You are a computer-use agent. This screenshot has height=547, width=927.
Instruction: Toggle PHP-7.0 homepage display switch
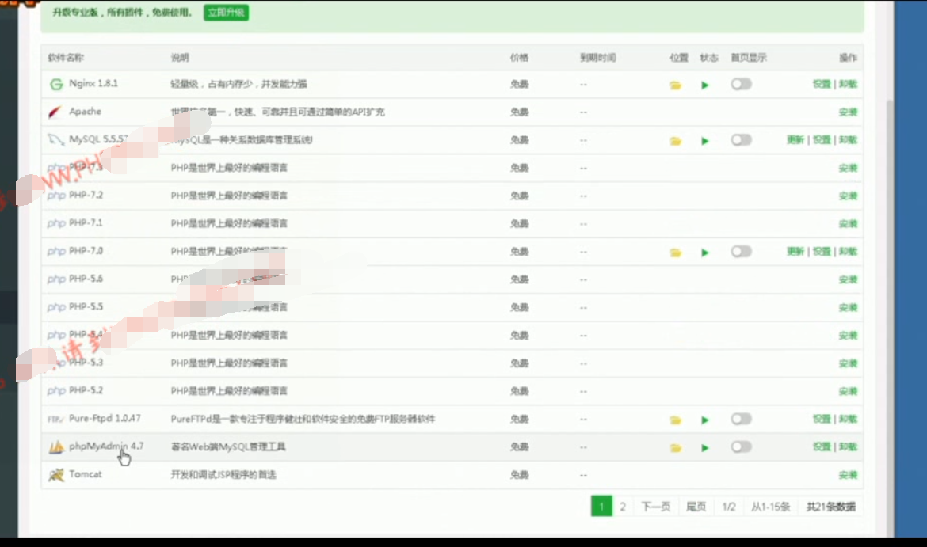tap(741, 252)
